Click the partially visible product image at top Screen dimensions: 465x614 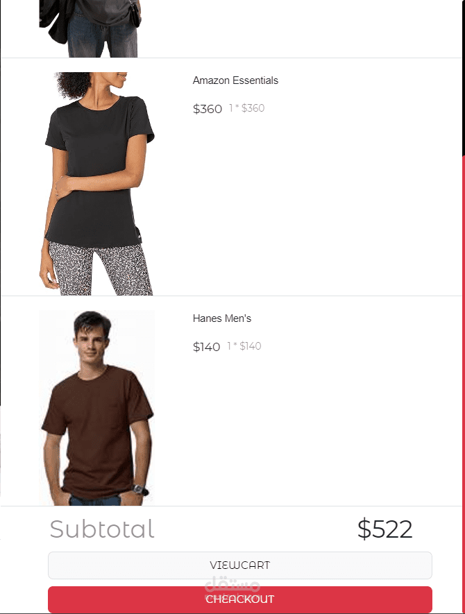[x=90, y=28]
